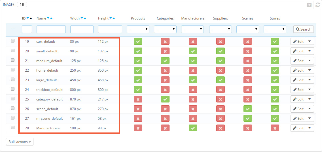Open the Suppliers filter dropdown
The height and width of the screenshot is (152, 322).
(x=220, y=29)
